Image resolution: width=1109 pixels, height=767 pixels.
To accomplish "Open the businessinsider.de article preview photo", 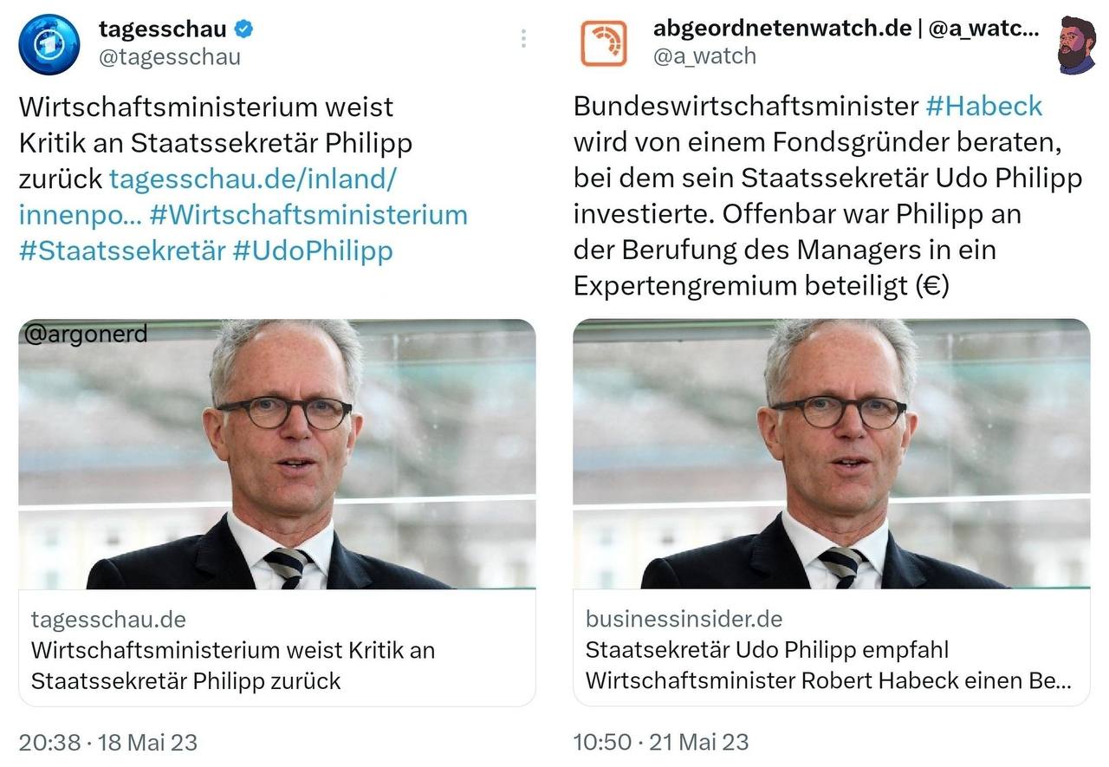I will (x=832, y=454).
